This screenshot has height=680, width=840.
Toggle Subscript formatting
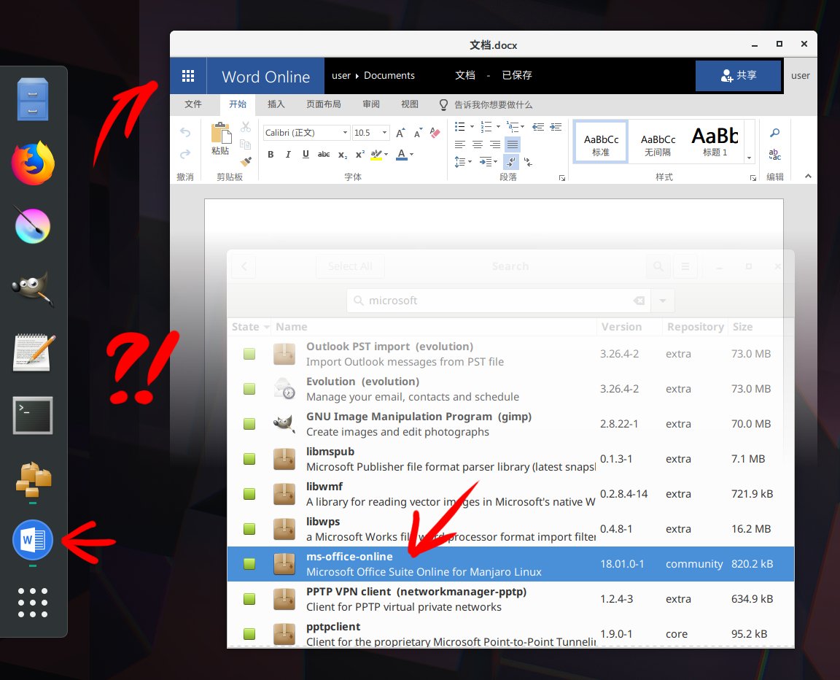tap(342, 155)
